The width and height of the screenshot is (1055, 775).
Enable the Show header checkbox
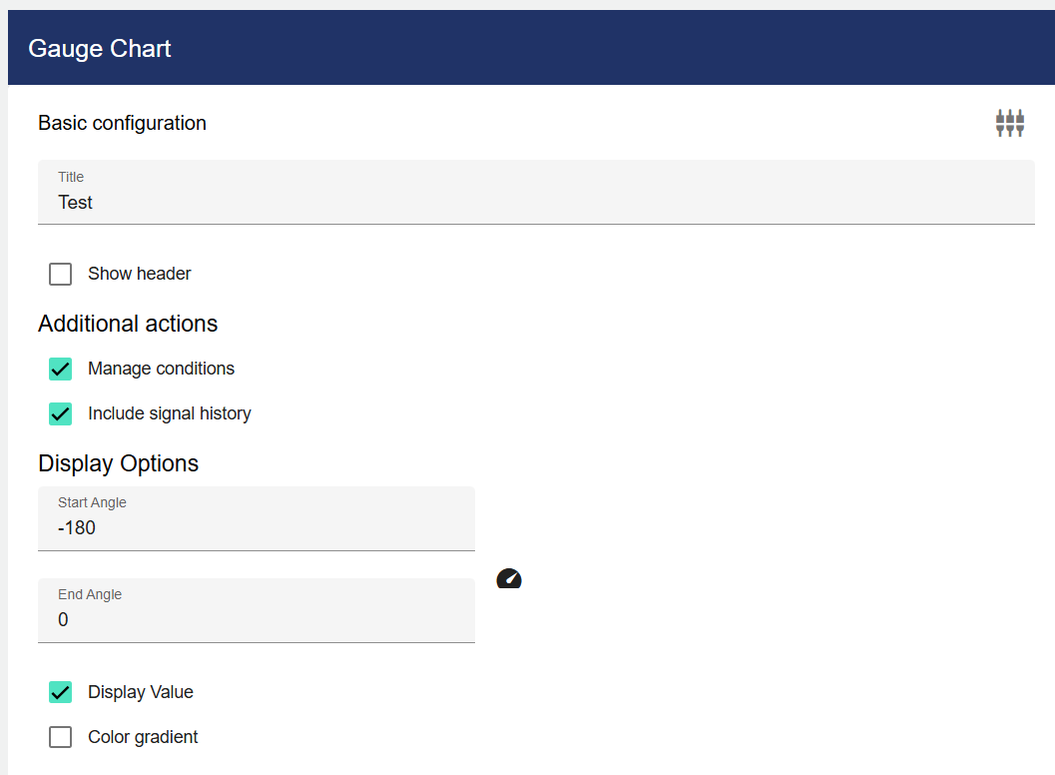[x=61, y=274]
